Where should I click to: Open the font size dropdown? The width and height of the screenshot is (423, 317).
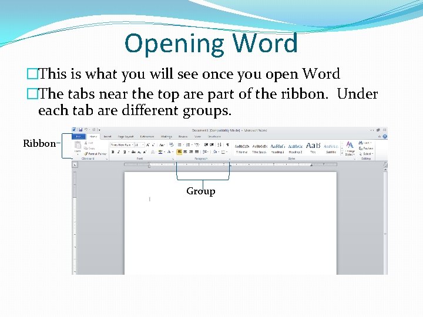pyautogui.click(x=143, y=145)
